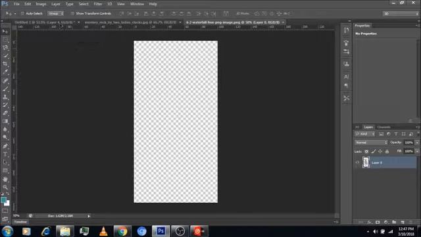Image resolution: width=421 pixels, height=237 pixels.
Task: Select the Hand tool
Action: click(x=5, y=179)
